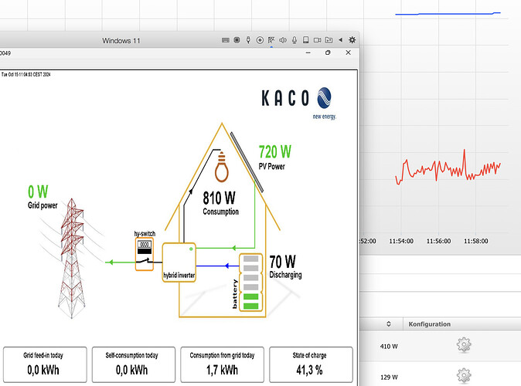Viewport: 521px width, 386px height.
Task: Collapse toolbar with the left arrow icon
Action: tap(341, 40)
